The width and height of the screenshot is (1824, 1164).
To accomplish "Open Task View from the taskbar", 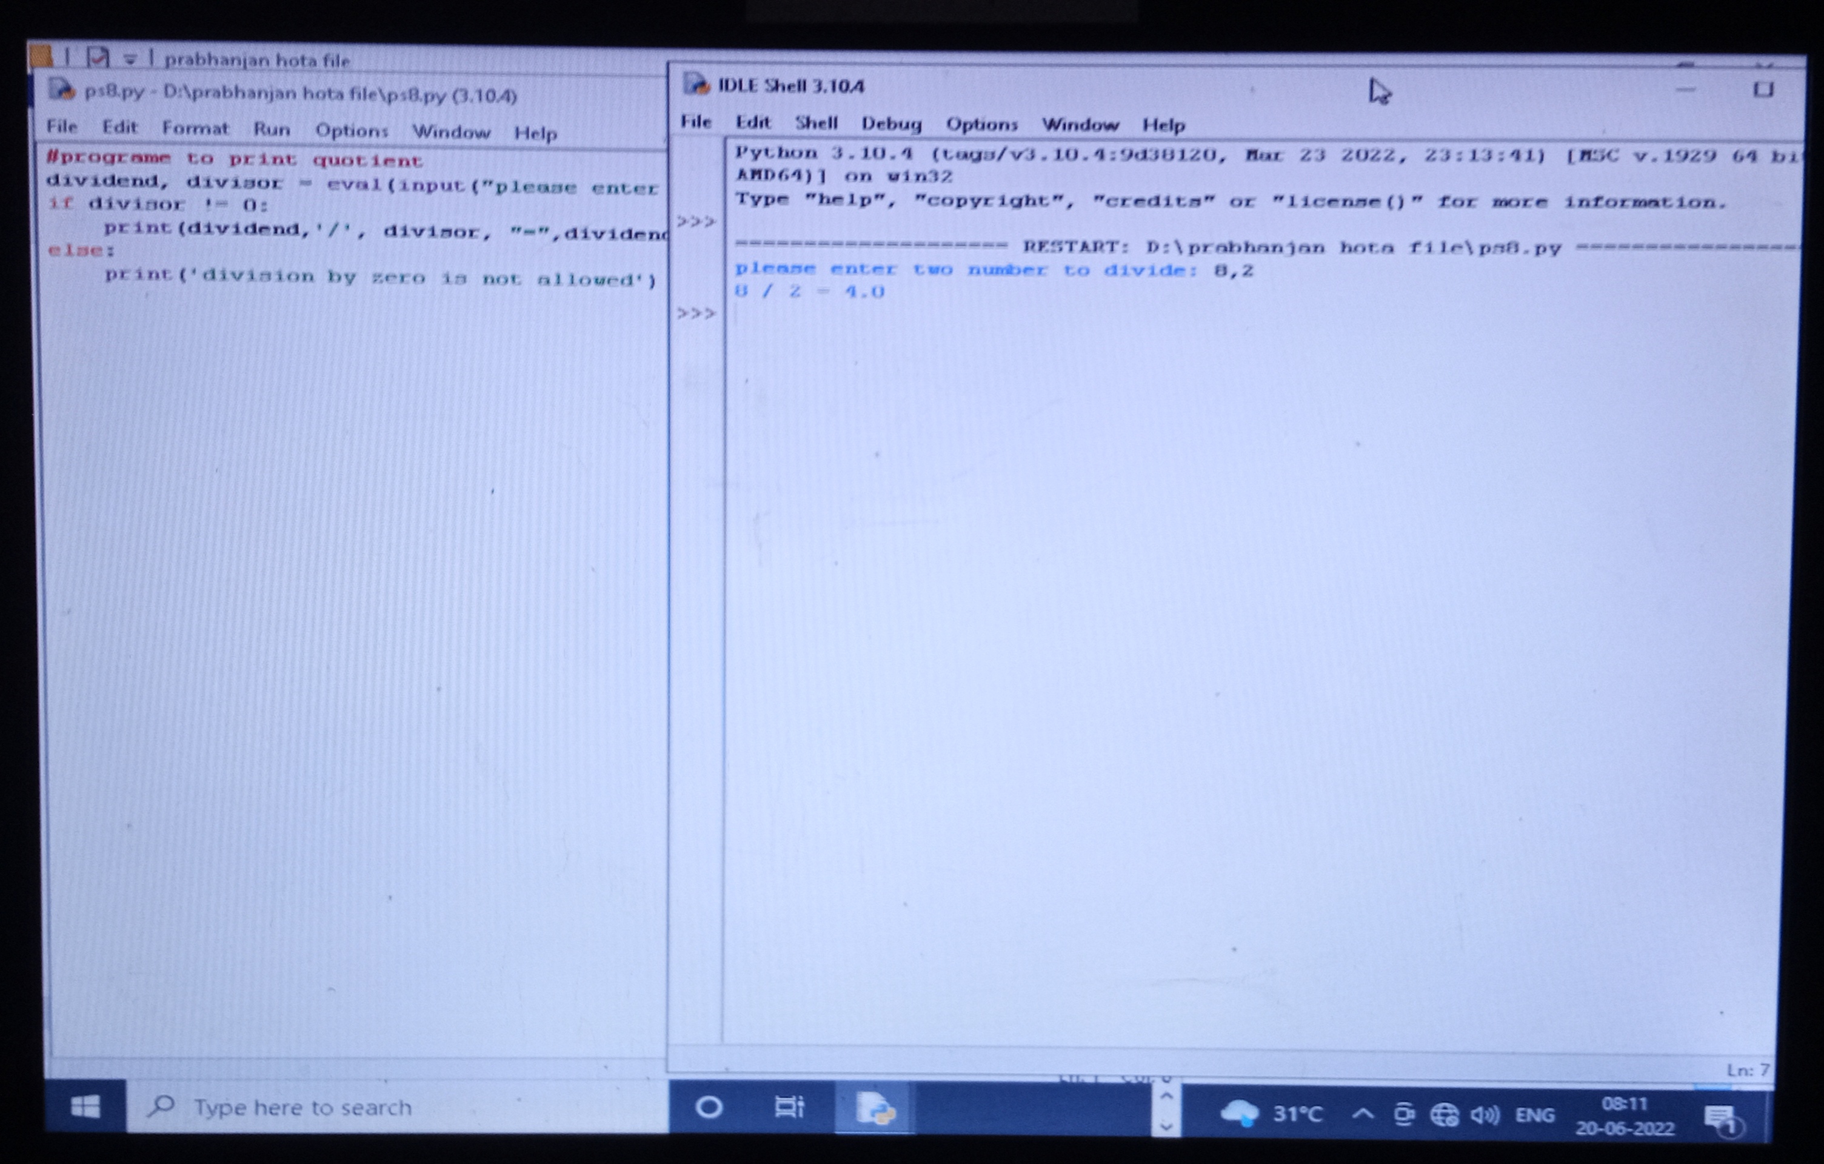I will (x=789, y=1108).
